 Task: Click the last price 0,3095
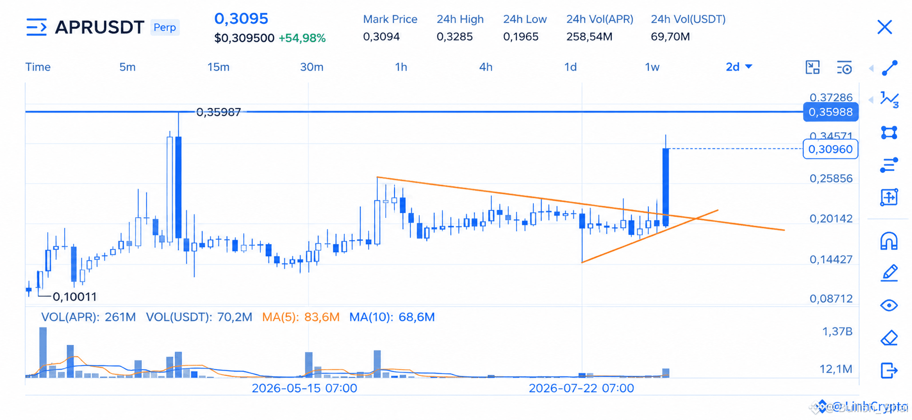pos(241,18)
